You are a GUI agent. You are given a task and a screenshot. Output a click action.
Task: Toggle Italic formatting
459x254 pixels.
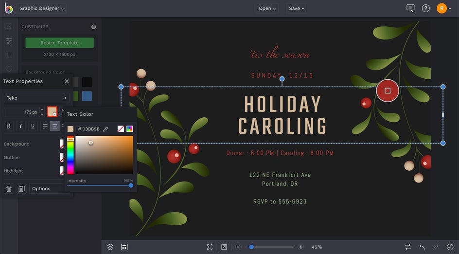pos(20,126)
